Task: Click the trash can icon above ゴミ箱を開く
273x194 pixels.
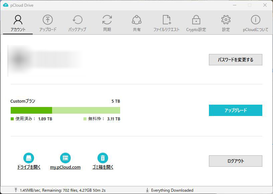Action: [103, 158]
